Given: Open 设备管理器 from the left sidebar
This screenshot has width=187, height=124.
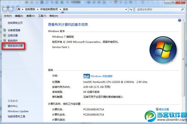Looking at the screenshot, I should click(x=14, y=30).
